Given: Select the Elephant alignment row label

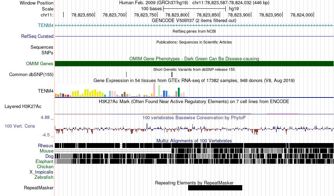Looking at the screenshot, I should point(45,162).
